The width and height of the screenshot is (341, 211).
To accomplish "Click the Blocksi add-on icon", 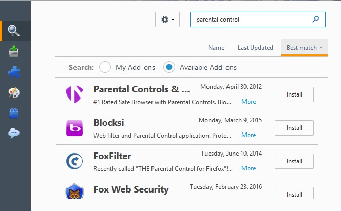I will click(x=74, y=128).
